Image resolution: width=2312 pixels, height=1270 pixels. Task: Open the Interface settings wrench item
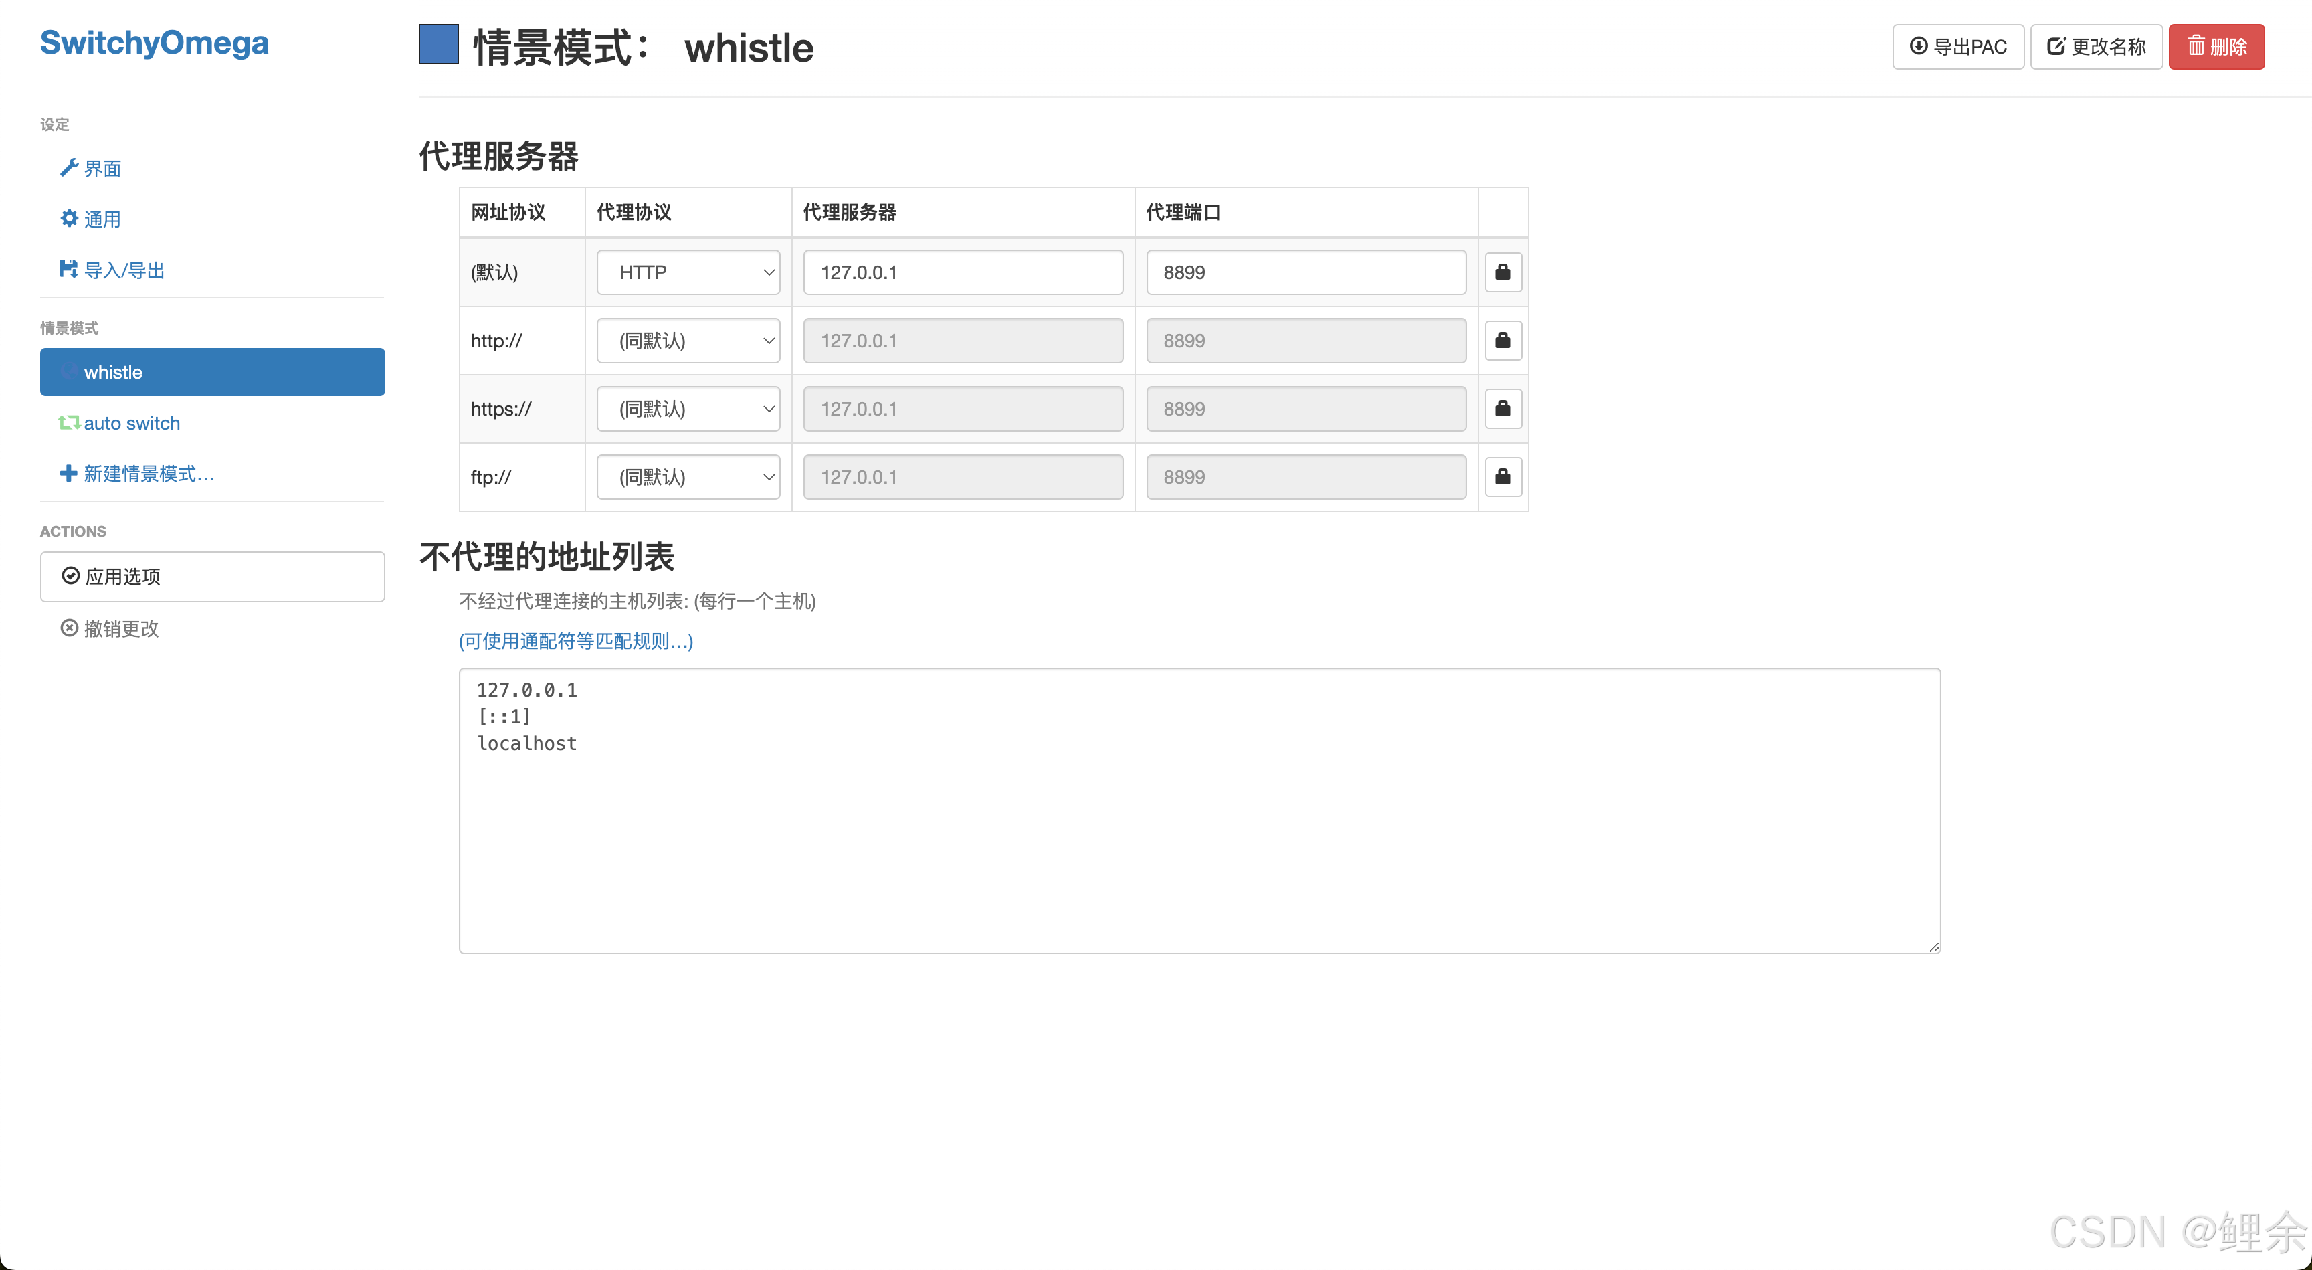(x=91, y=169)
